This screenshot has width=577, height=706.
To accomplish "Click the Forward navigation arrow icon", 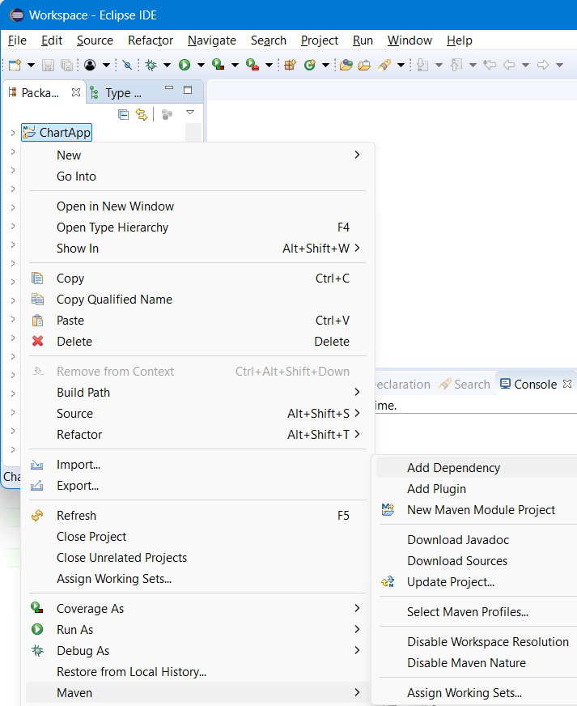I will 543,65.
